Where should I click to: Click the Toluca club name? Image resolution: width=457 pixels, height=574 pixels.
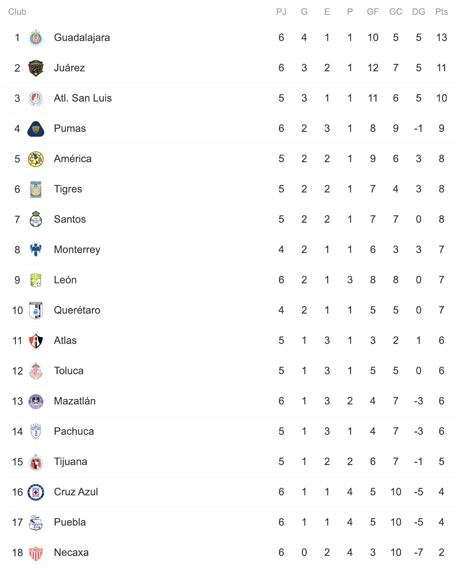click(x=69, y=371)
